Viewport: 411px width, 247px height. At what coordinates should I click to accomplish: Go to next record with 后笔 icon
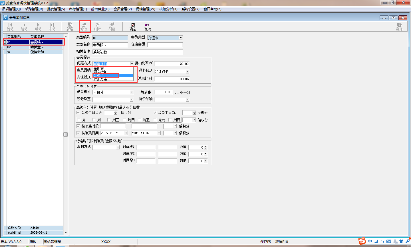coord(38,26)
